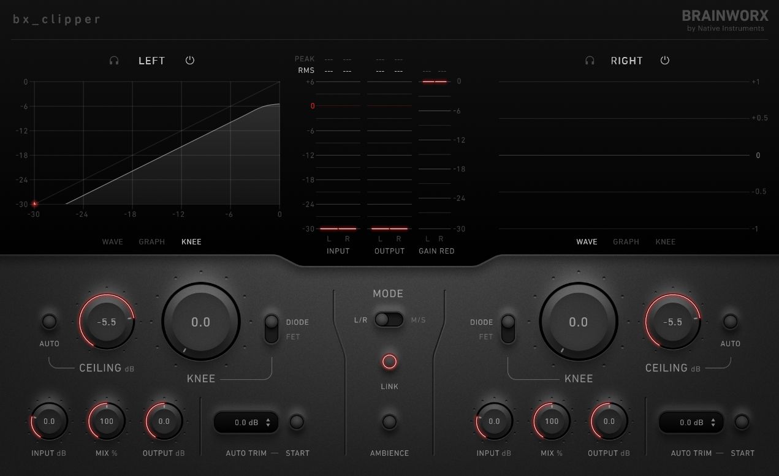This screenshot has width=779, height=476.
Task: Click the red point at the knee graph origin
Action: 34,204
